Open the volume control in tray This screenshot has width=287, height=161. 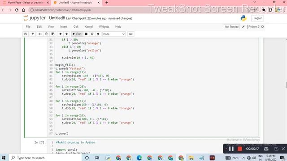pyautogui.click(x=254, y=158)
